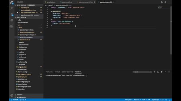Collapse the src folder
This screenshot has height=101, width=181.
coord(17,25)
